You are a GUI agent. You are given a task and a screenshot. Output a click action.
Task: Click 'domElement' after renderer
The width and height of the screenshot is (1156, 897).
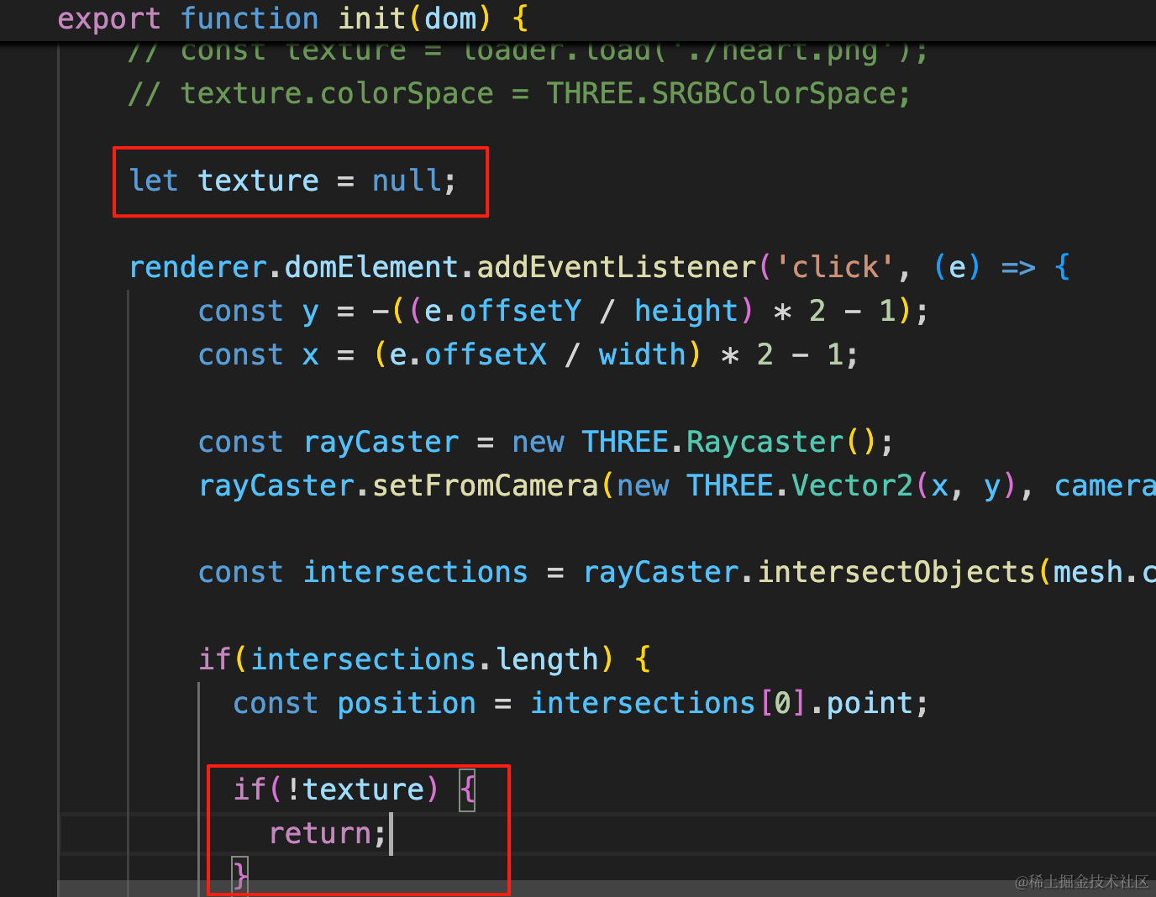(371, 267)
